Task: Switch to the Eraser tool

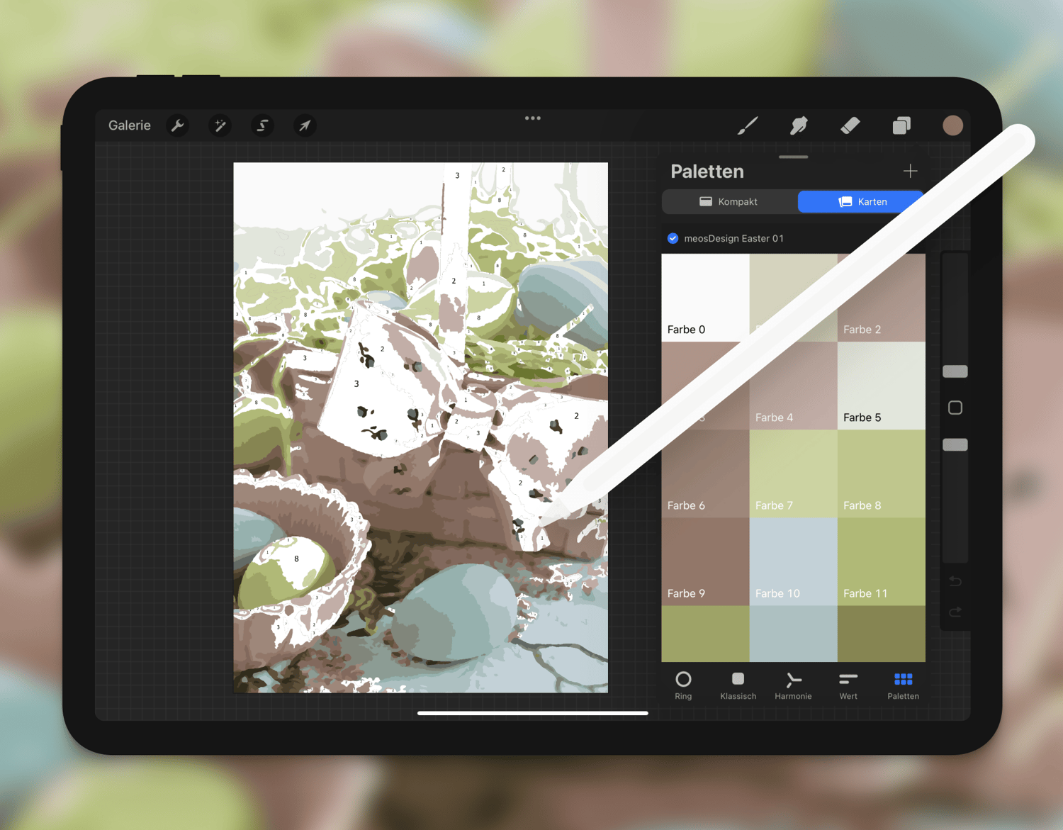Action: click(x=850, y=125)
